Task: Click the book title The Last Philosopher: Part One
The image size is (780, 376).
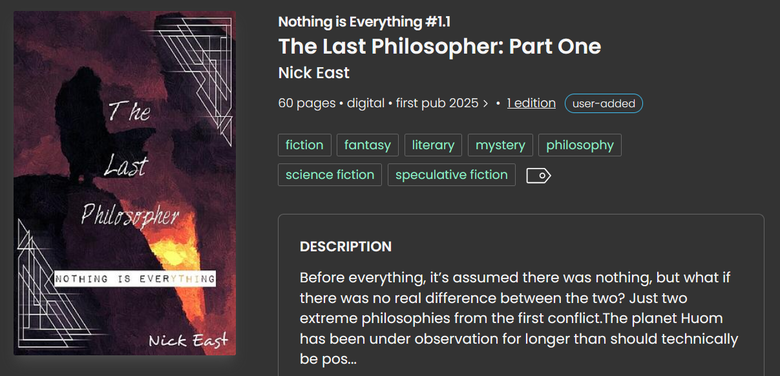Action: [x=439, y=47]
